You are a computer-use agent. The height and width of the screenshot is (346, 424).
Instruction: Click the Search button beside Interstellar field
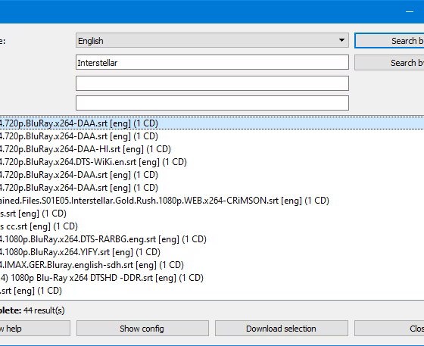[389, 63]
